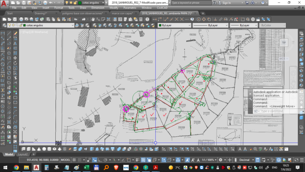
Task: Switch to 'poligono base con observaciones' tab
Action: [82, 13]
